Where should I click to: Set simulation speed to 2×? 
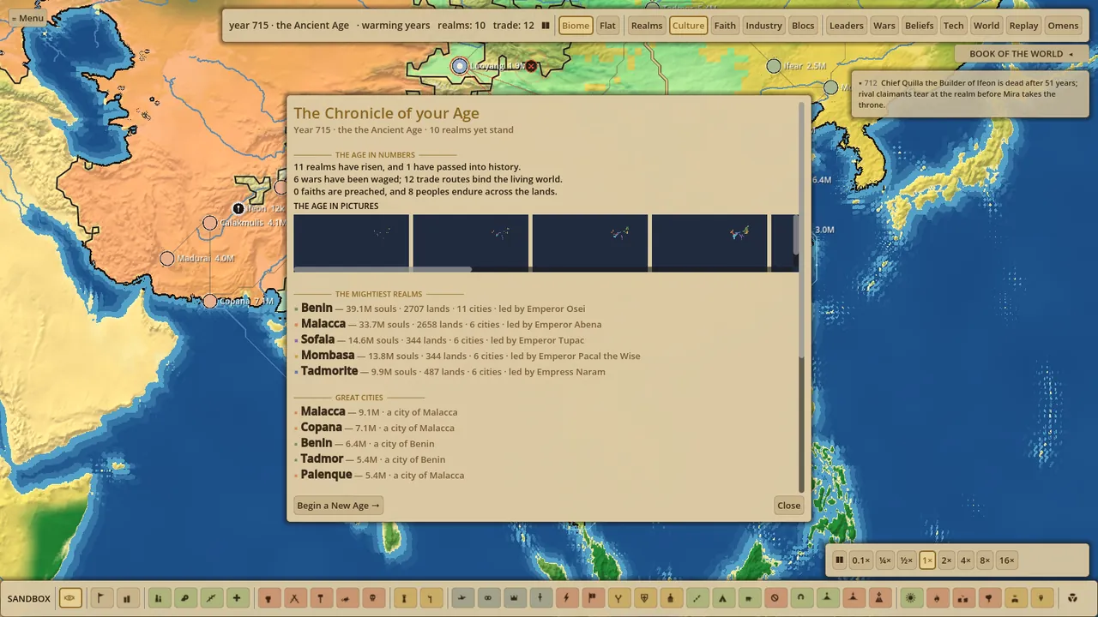click(946, 560)
